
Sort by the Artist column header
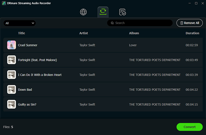tap(84, 33)
